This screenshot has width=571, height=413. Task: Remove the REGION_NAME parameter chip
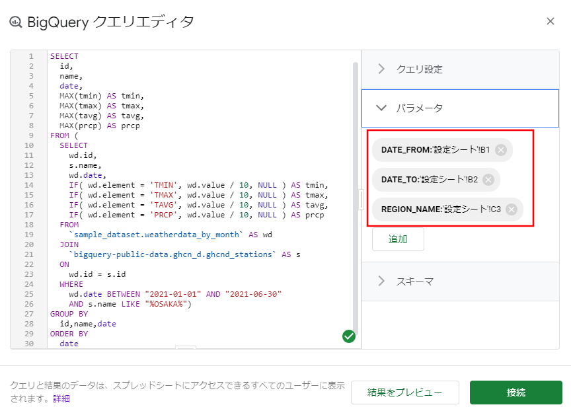pos(512,209)
